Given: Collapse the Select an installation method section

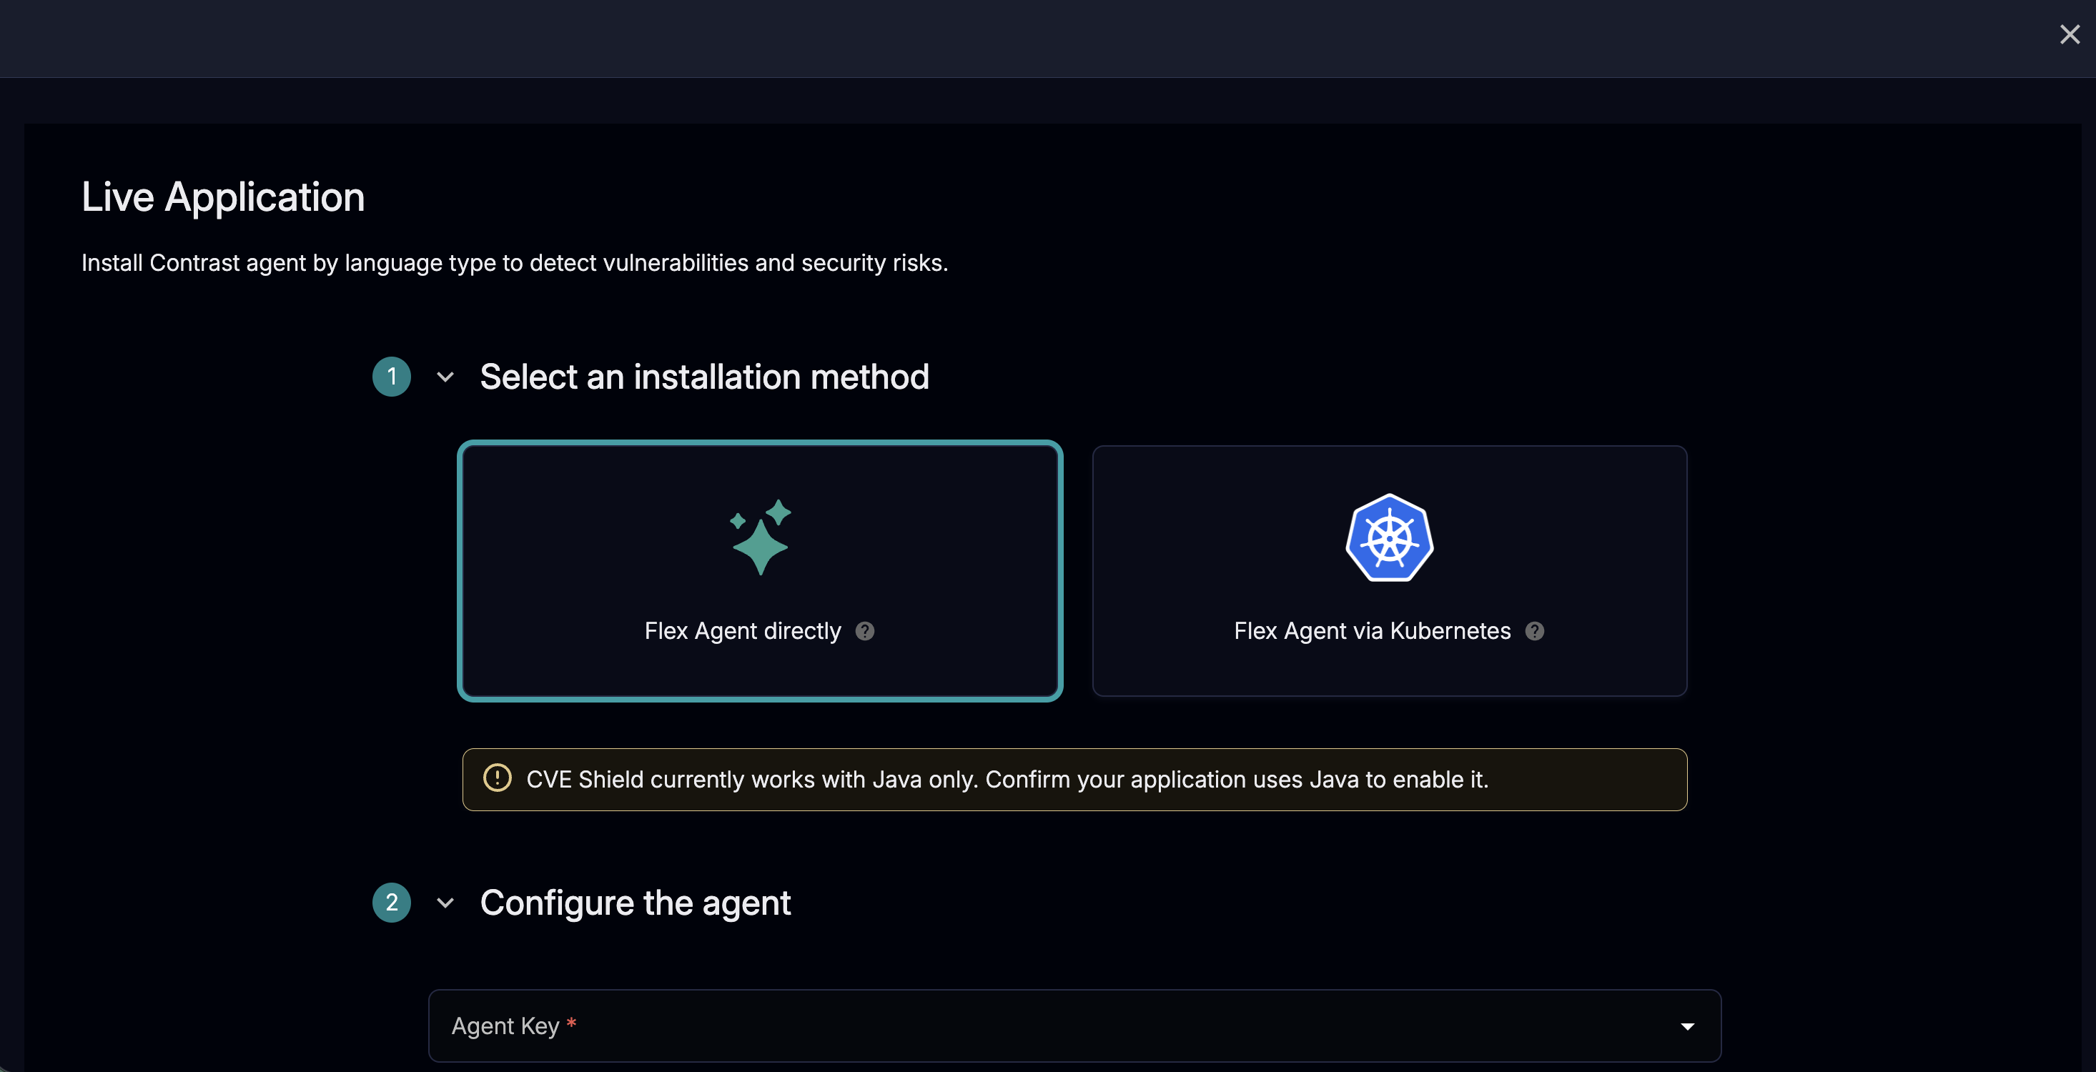Looking at the screenshot, I should pos(445,377).
